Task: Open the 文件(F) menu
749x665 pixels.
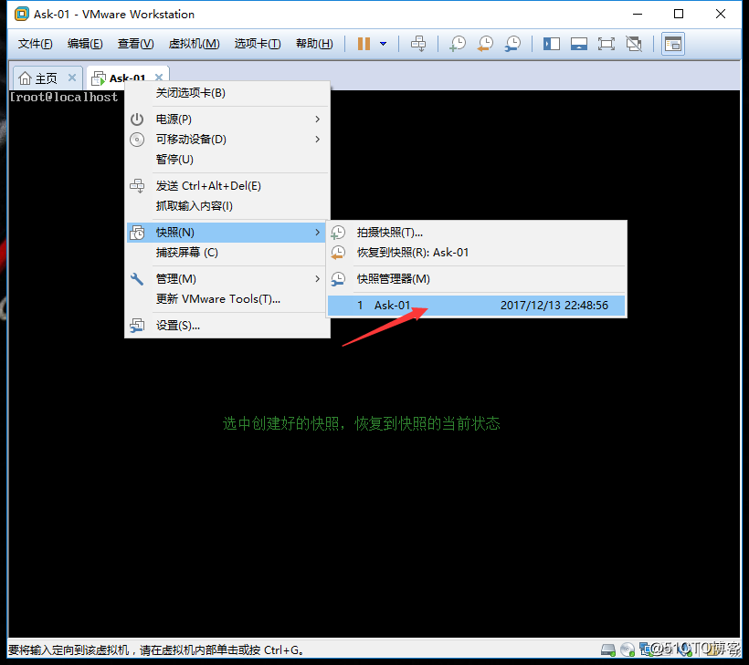Action: point(35,44)
